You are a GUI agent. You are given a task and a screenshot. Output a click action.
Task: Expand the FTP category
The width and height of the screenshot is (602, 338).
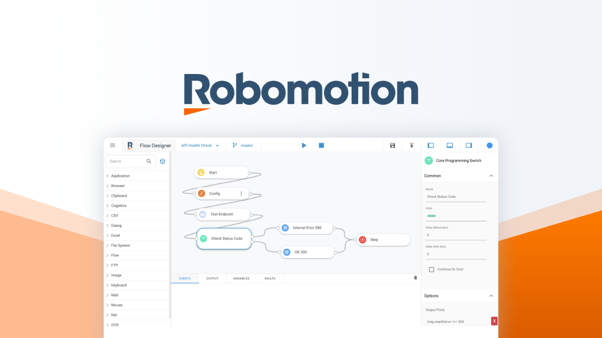tap(137, 265)
